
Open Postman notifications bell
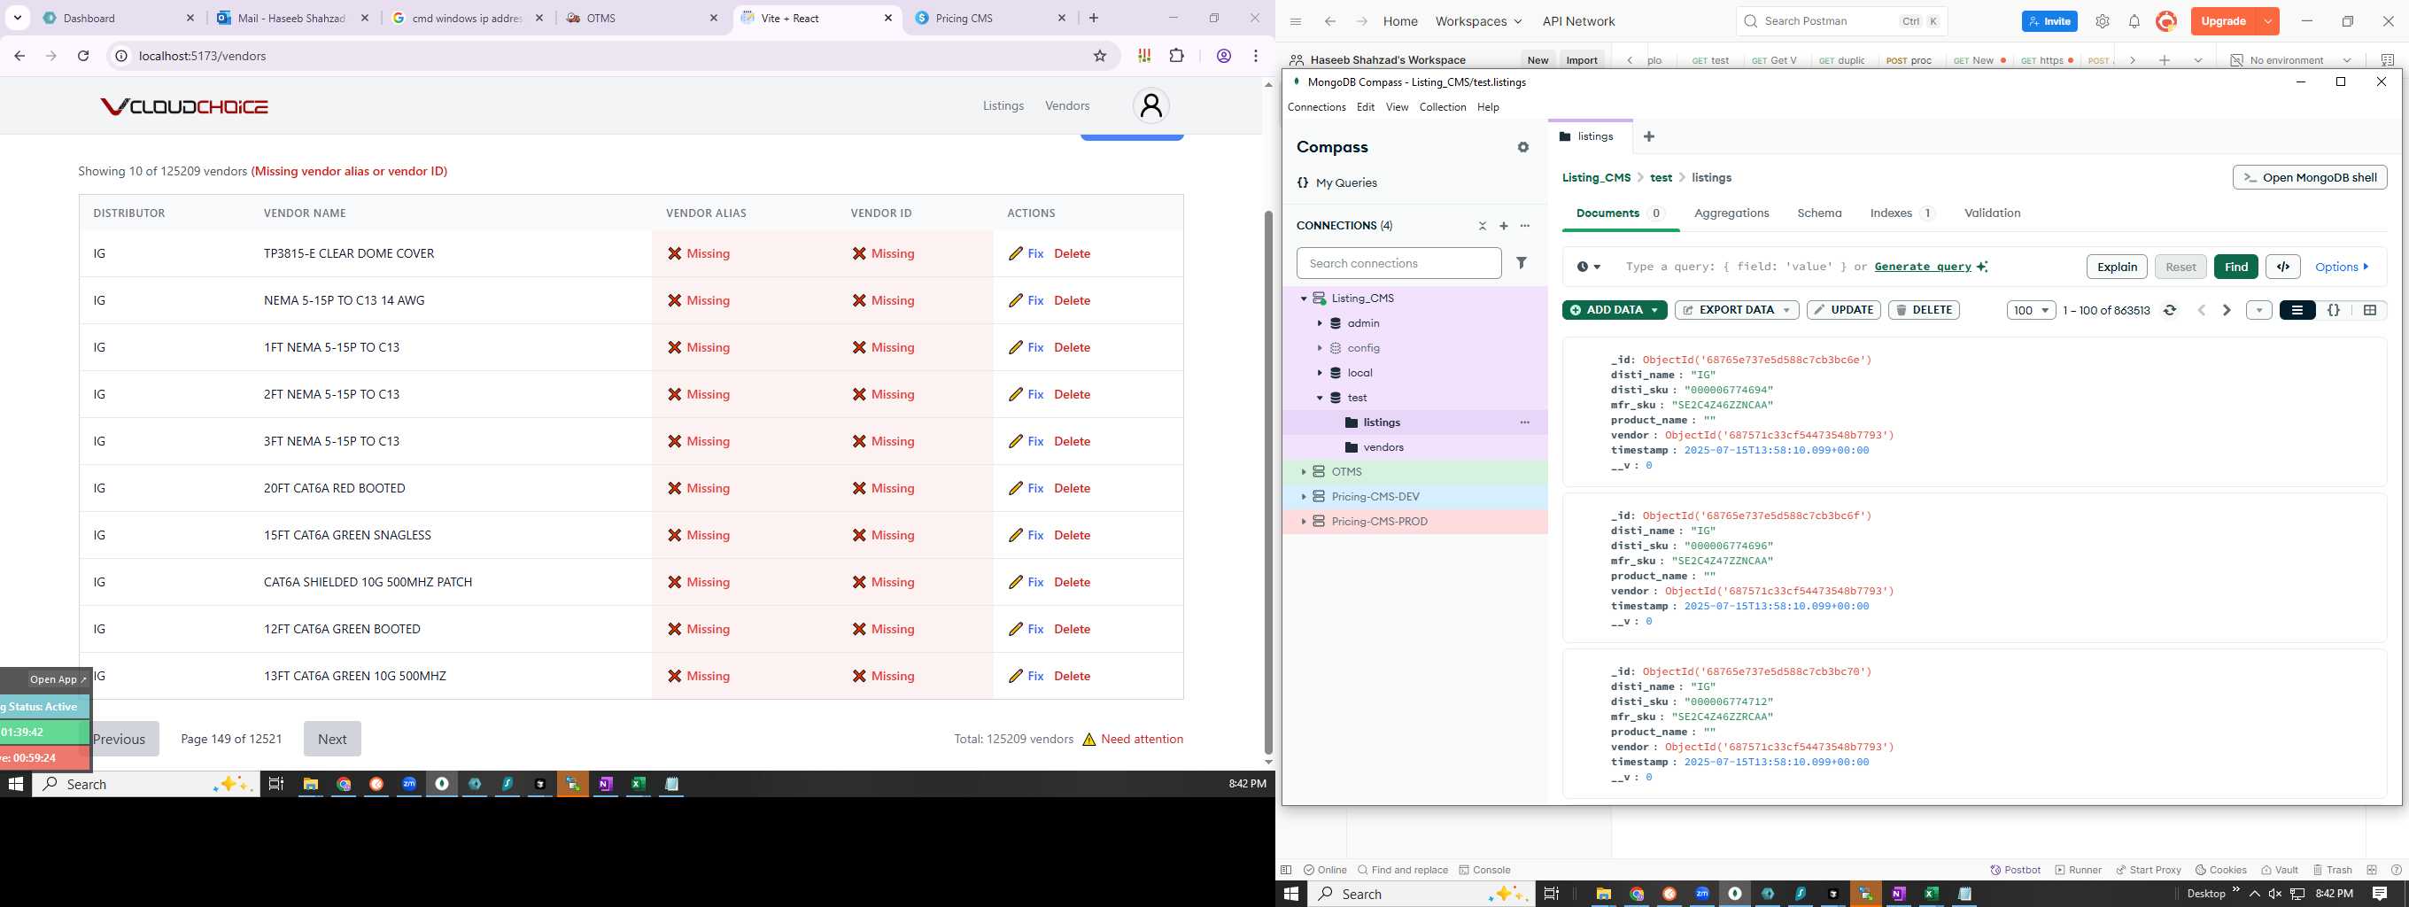pyautogui.click(x=2134, y=21)
